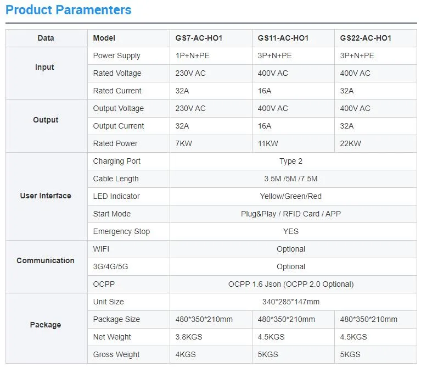
Task: Click the 1P+N+PE power supply cell
Action: point(193,55)
